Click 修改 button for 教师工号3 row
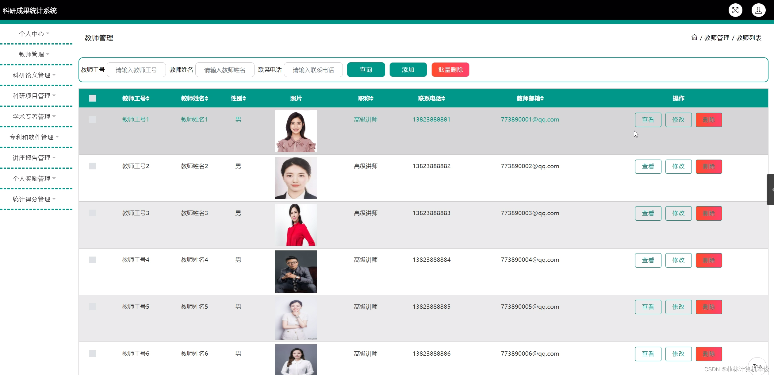This screenshot has width=774, height=375. pyautogui.click(x=678, y=213)
